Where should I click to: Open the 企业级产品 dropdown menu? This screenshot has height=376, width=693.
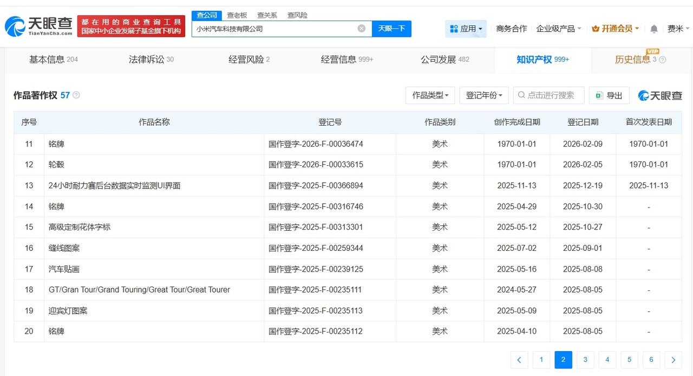(x=558, y=29)
